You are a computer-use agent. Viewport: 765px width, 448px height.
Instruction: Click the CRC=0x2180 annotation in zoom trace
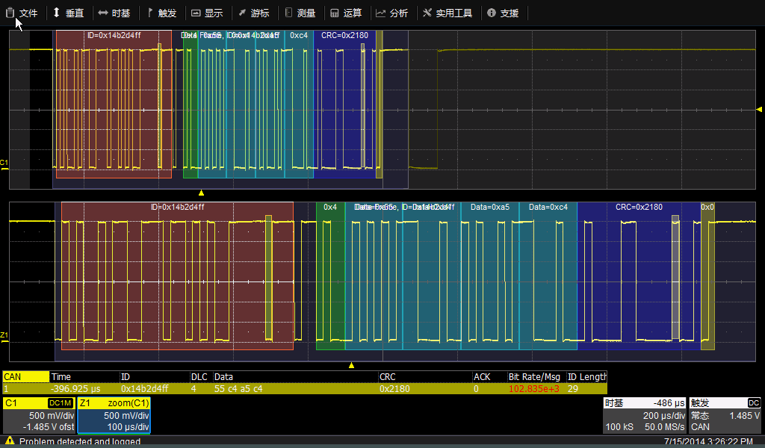[x=639, y=207]
